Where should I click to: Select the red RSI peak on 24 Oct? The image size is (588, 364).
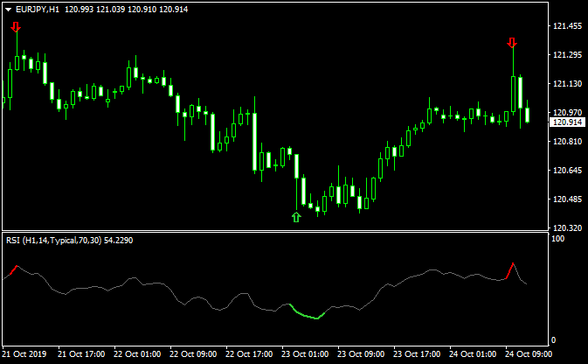509,270
